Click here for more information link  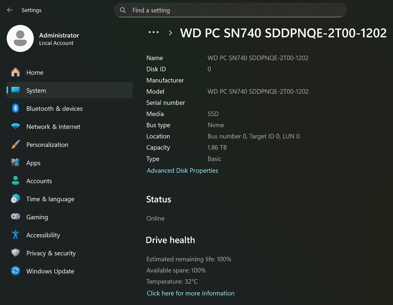(x=190, y=293)
